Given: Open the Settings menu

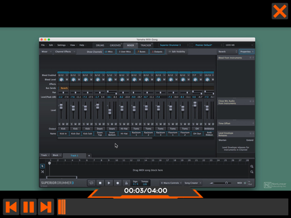Looking at the screenshot, I should pyautogui.click(x=62, y=45).
